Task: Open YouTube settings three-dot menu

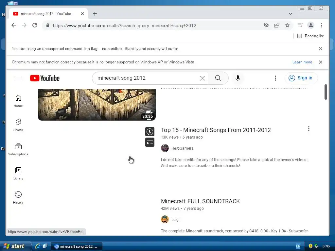Action: 275,78
